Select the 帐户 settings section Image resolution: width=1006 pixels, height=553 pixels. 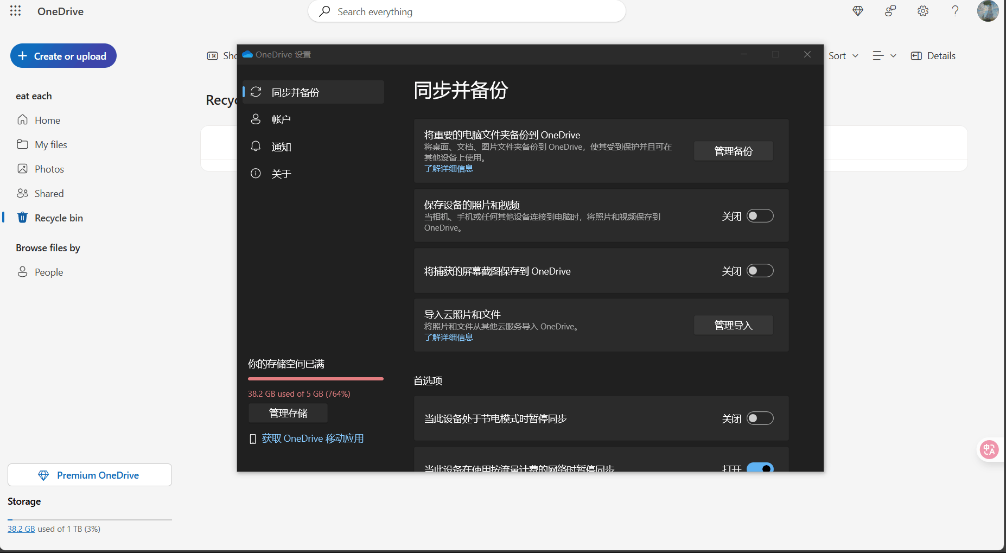tap(281, 119)
